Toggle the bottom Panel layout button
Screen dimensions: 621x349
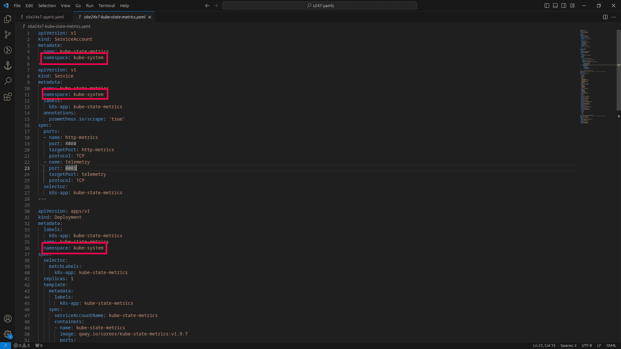click(555, 5)
